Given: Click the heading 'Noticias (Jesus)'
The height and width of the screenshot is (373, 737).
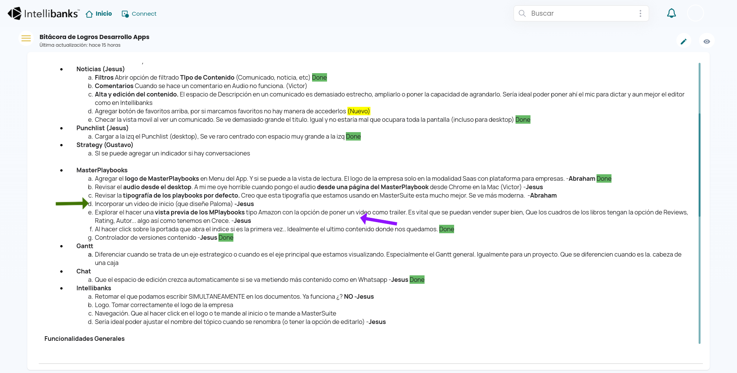Looking at the screenshot, I should click(x=101, y=69).
